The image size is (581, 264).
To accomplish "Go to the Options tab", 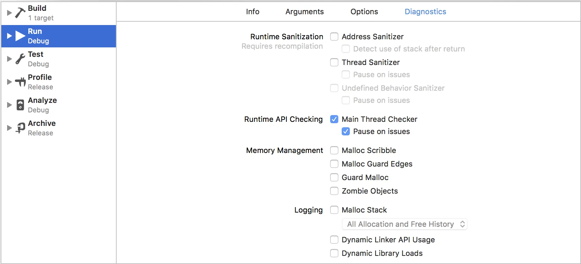I will coord(364,12).
